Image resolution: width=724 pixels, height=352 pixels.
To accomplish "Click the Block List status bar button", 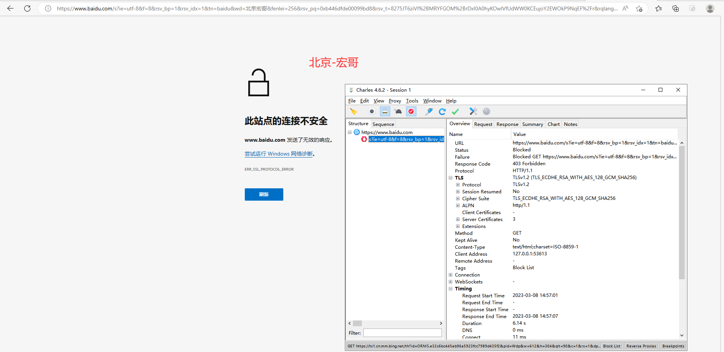I will 611,346.
